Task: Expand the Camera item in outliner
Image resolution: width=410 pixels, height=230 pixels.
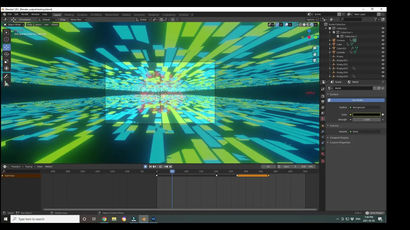Action: 330,41
